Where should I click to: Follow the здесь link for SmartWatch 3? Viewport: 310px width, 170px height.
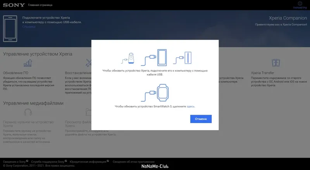point(191,107)
